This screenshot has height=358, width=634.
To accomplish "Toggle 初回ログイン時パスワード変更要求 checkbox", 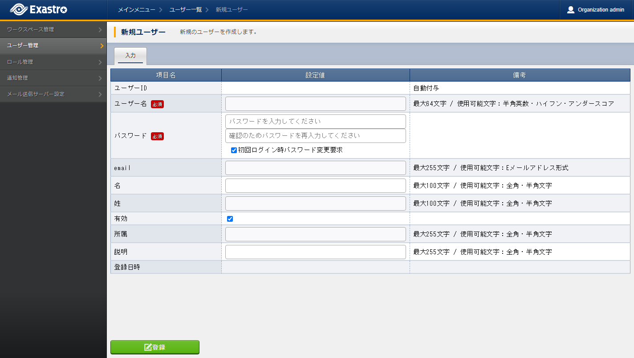I will tap(234, 151).
